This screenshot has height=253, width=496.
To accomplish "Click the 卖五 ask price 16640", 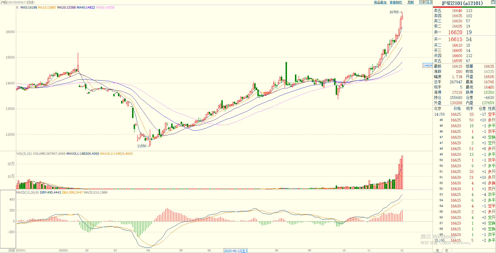I will [457, 11].
